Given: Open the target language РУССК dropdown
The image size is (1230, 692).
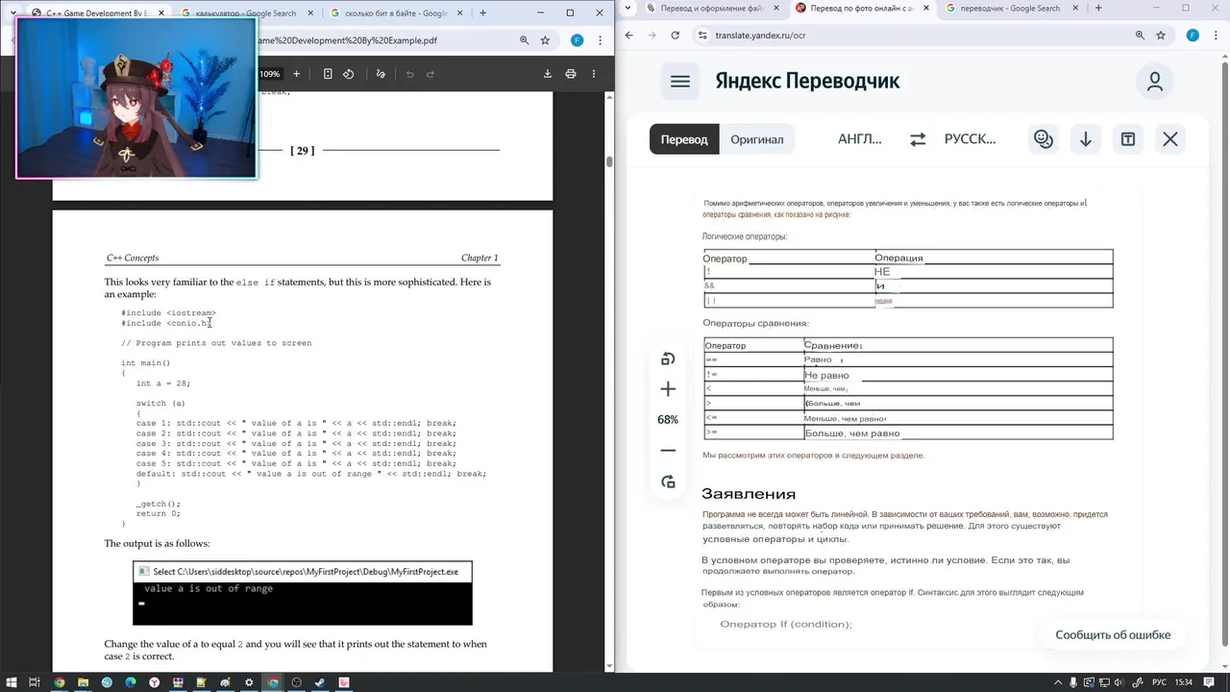Looking at the screenshot, I should click(x=971, y=139).
